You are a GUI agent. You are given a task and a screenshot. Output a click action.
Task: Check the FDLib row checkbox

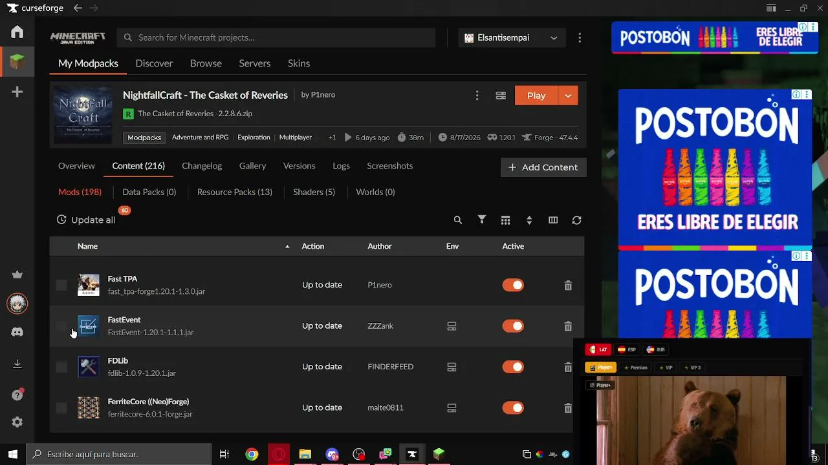(61, 367)
